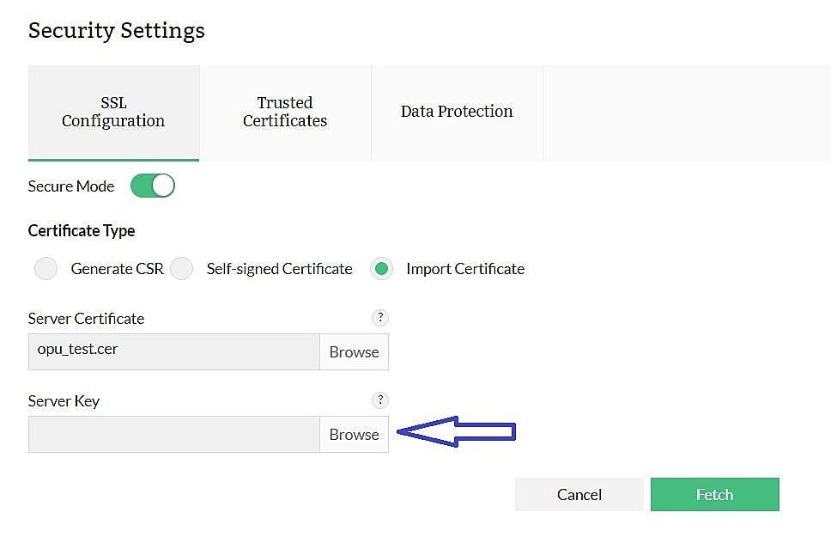The height and width of the screenshot is (543, 831).
Task: Toggle the Secure Mode switch
Action: [153, 186]
